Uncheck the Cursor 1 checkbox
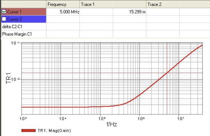The image size is (210, 136). pyautogui.click(x=4, y=12)
